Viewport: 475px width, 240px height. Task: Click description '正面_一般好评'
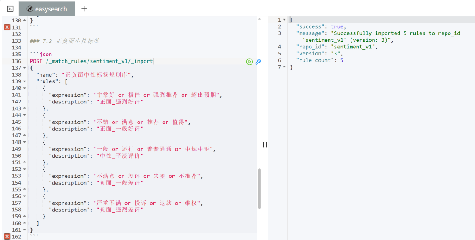coord(120,129)
